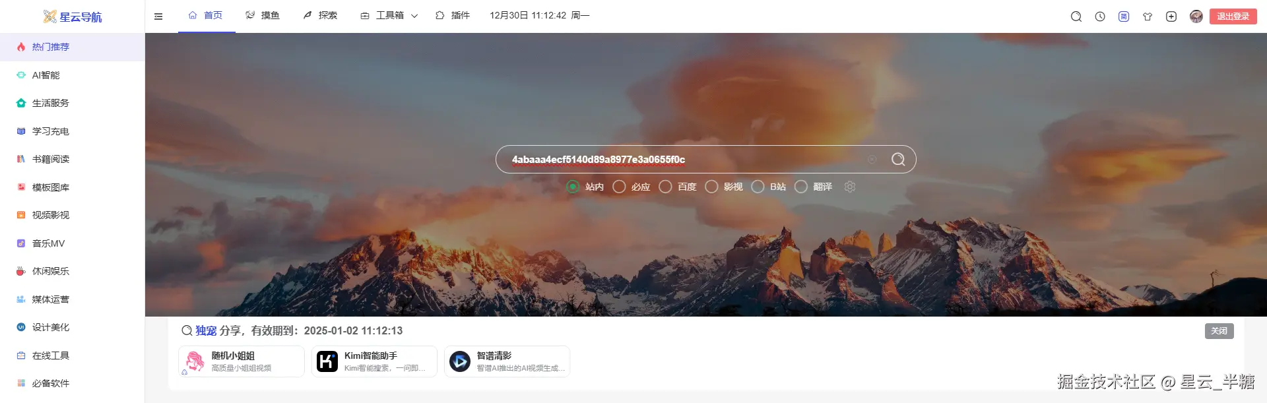Select the 影视 search radio button

pyautogui.click(x=711, y=187)
